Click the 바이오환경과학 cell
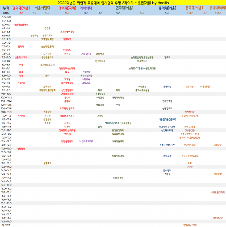 coord(217,192)
